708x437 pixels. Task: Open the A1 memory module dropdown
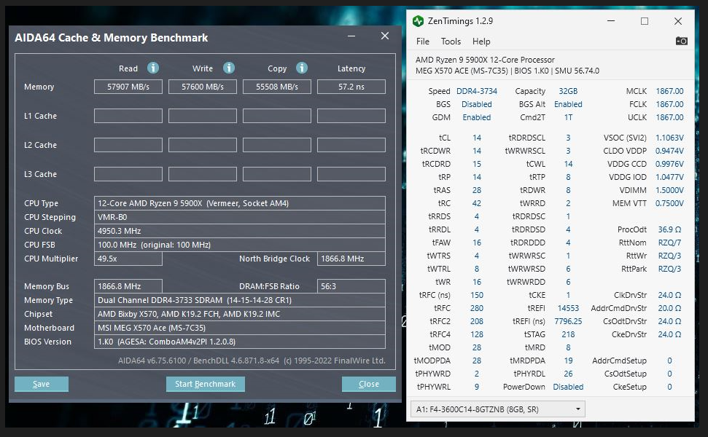point(498,409)
